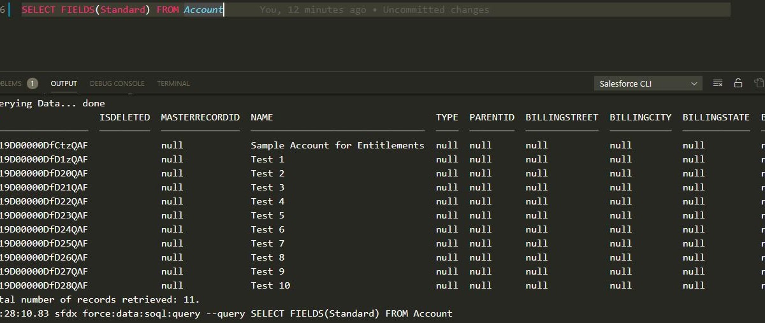Click the 'Test 9' account name
The width and height of the screenshot is (765, 323).
267,271
